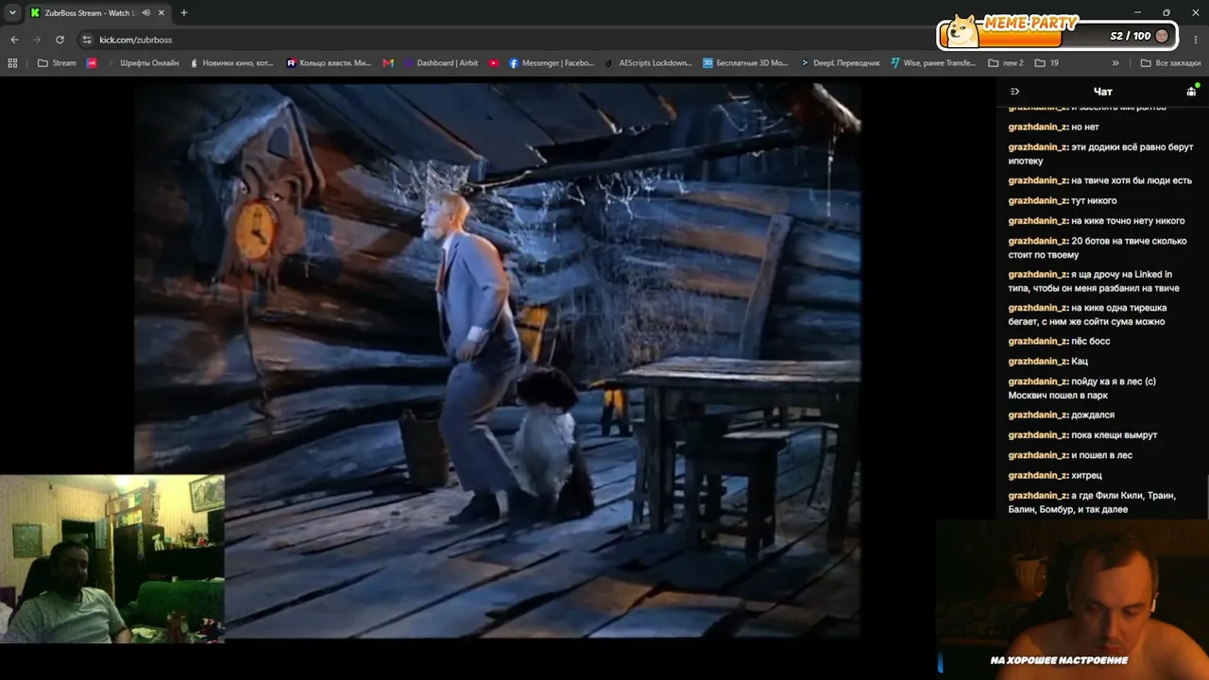Screen dimensions: 1209x680
Task: Click the 52 / 100 counter
Action: click(x=1131, y=36)
